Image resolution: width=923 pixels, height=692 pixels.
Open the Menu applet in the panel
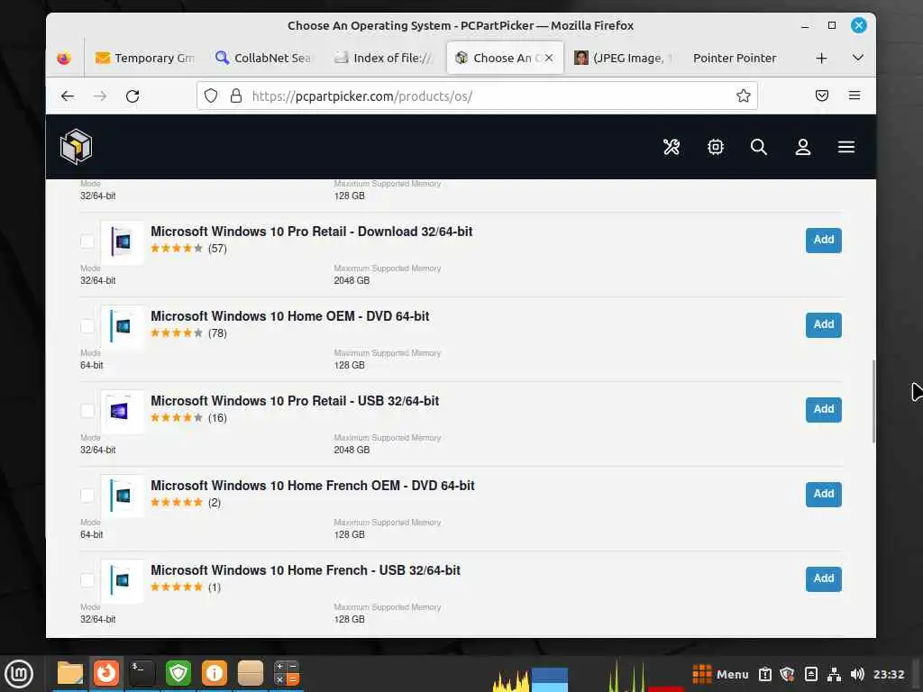click(x=720, y=674)
